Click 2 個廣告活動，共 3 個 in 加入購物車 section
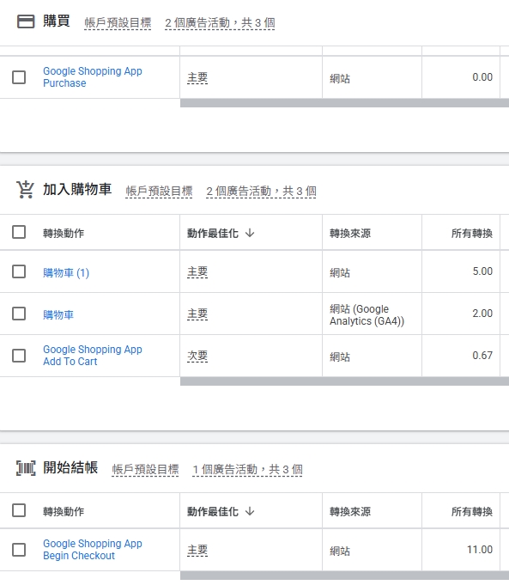 coord(261,191)
